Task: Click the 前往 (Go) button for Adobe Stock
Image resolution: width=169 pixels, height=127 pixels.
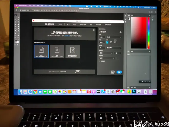Action: point(78,72)
